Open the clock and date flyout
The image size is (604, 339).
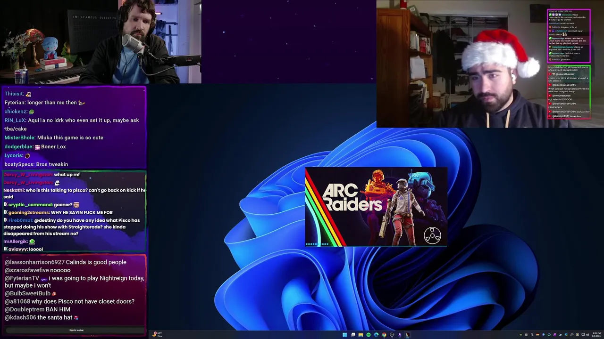coord(596,335)
